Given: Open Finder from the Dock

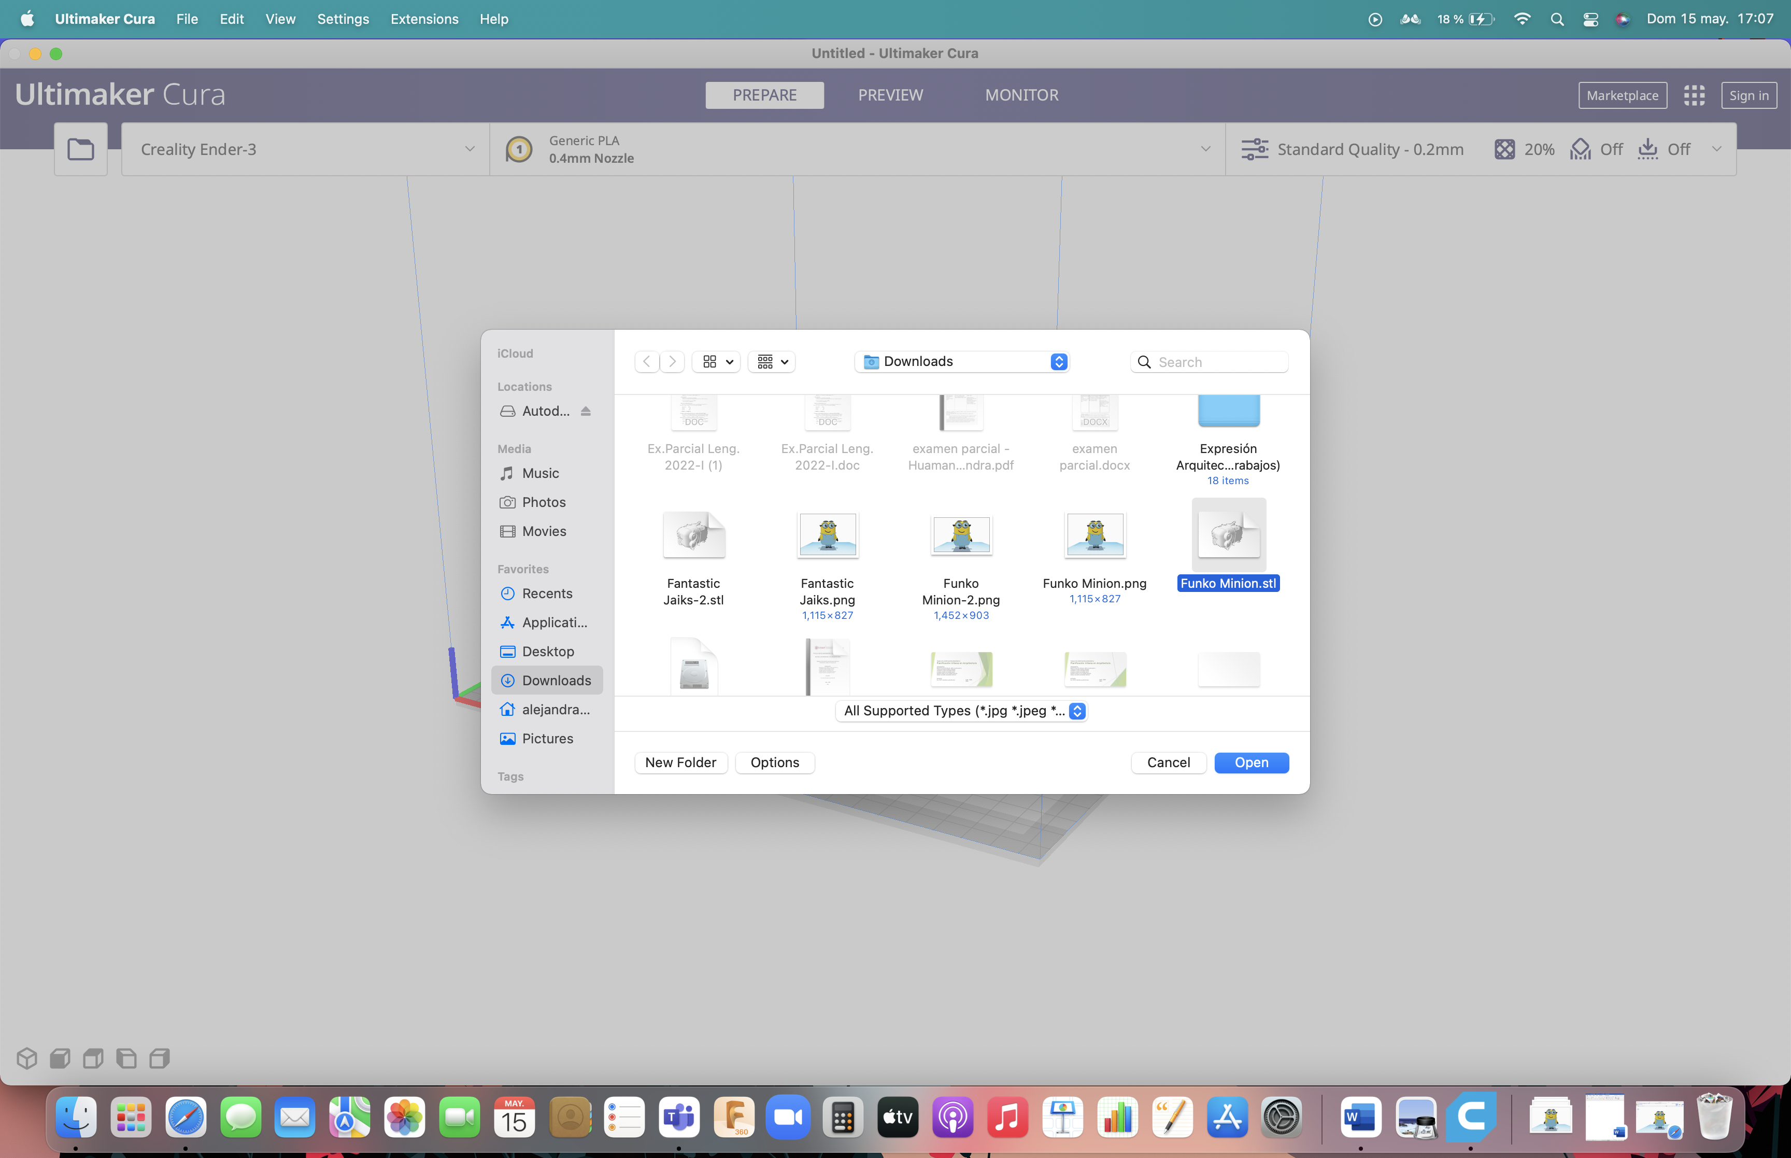Looking at the screenshot, I should pos(76,1118).
